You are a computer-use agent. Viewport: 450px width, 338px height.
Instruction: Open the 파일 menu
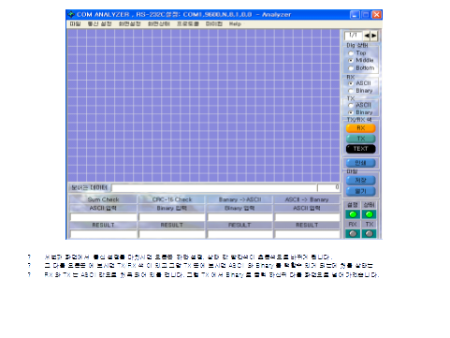pyautogui.click(x=75, y=24)
